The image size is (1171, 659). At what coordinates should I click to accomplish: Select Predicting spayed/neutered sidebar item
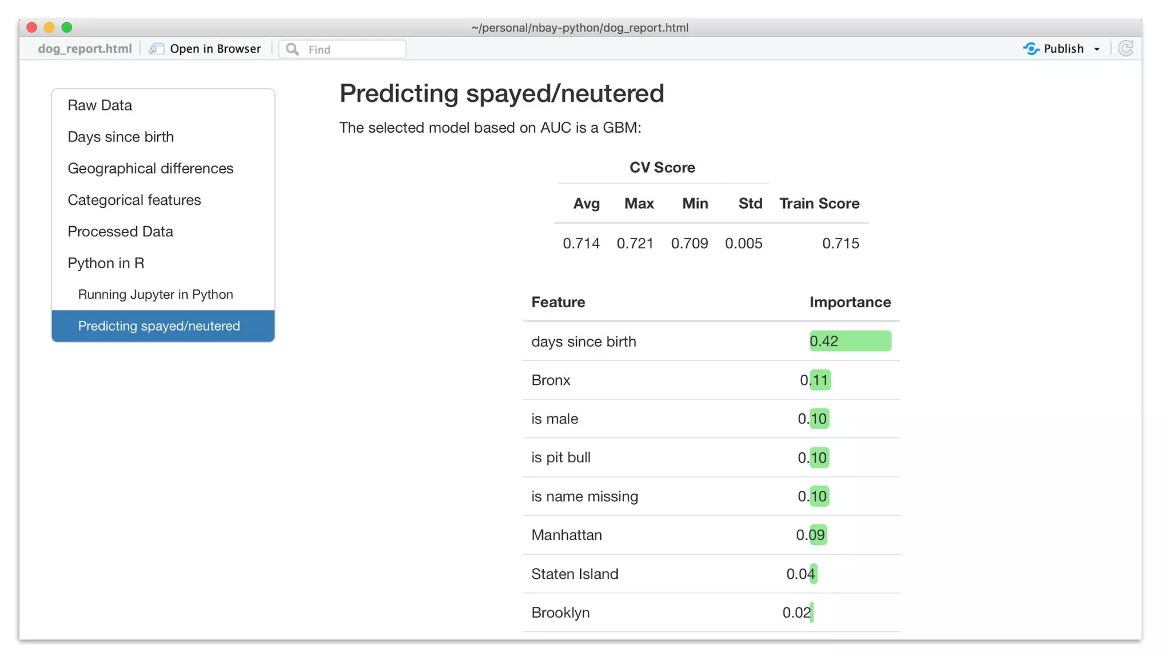tap(159, 325)
